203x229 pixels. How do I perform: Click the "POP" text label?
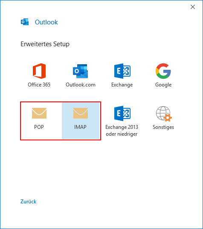coord(39,127)
